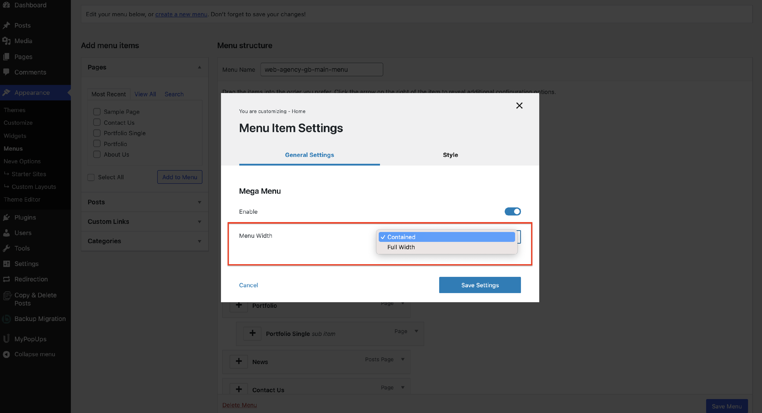Choose Full Width in Menu Width dropdown
Screen dimensions: 762x413
(x=401, y=247)
